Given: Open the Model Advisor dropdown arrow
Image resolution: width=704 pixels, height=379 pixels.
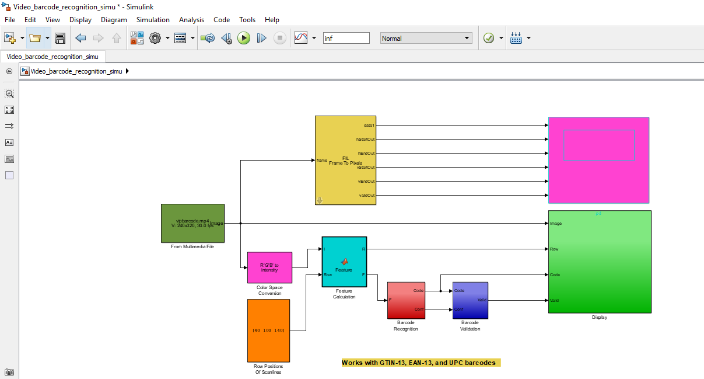Looking at the screenshot, I should 502,39.
